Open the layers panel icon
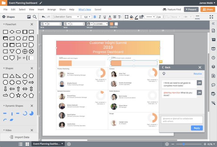The image size is (217, 147). 213,67
